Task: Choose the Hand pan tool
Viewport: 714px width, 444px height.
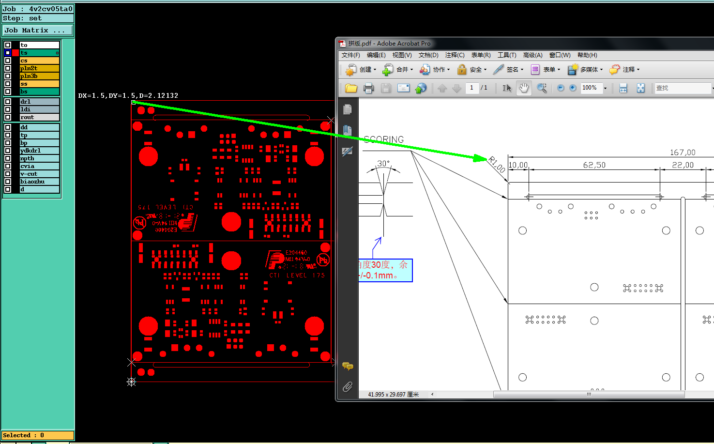Action: tap(524, 88)
